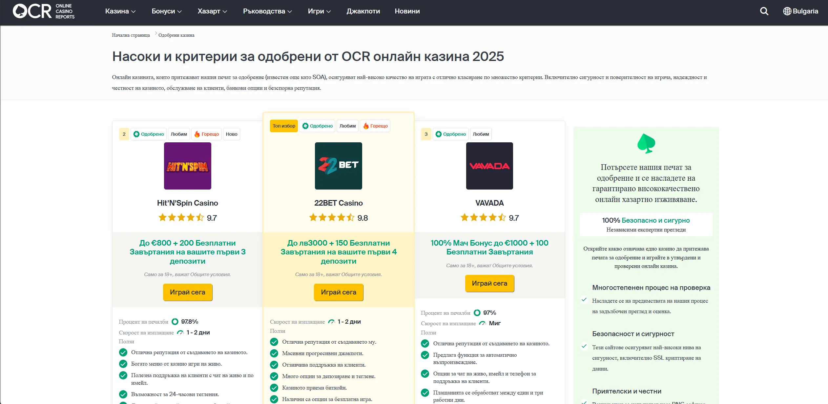Expand the Казина menu dropdown
828x404 pixels.
(x=120, y=11)
